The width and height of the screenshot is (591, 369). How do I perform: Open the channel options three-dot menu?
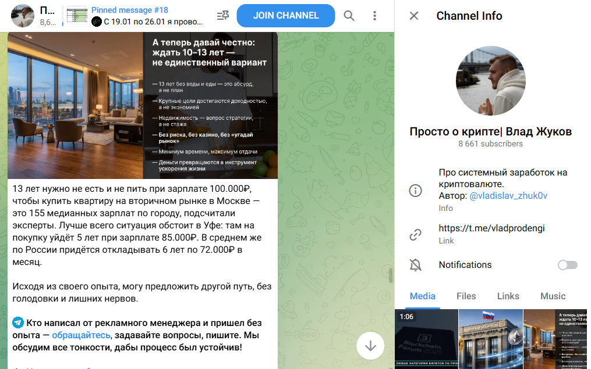coord(374,16)
